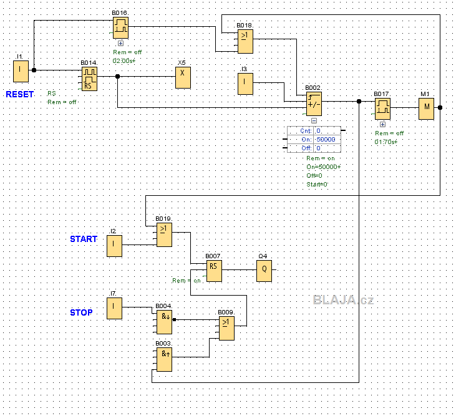Screen dimensions: 456x416
Task: Click the Off value field in counter table
Action: (327, 148)
